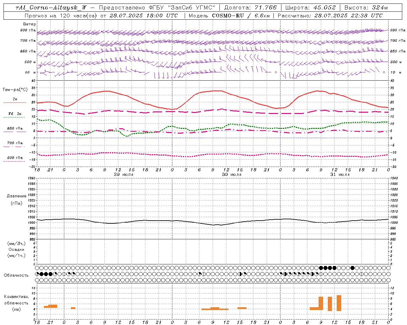Click the forecast start 28.07.2025 18:00 UTC

tap(144, 16)
